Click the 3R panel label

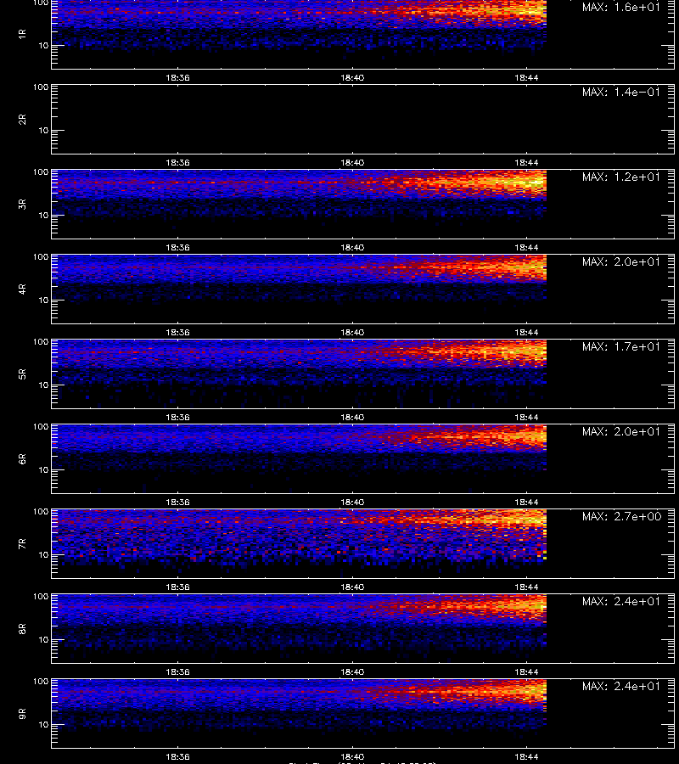tap(22, 204)
